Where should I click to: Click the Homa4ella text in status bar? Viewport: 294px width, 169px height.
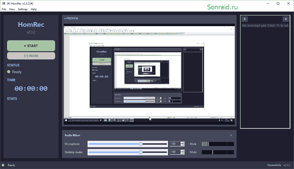(274, 165)
